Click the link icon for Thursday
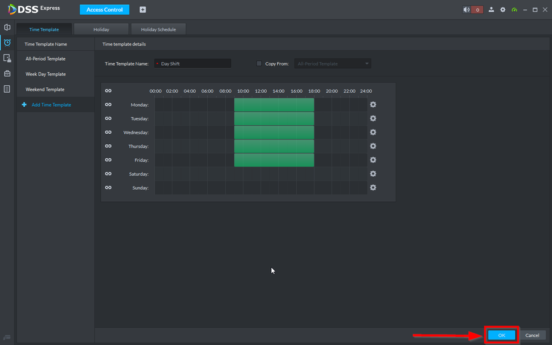This screenshot has width=552, height=345. pyautogui.click(x=108, y=146)
